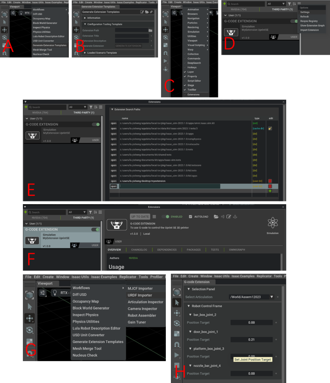The image size is (330, 383).
Task: Click the NVIDIA (704) tab in the UP TO DATE extension window
Action: tap(40, 218)
